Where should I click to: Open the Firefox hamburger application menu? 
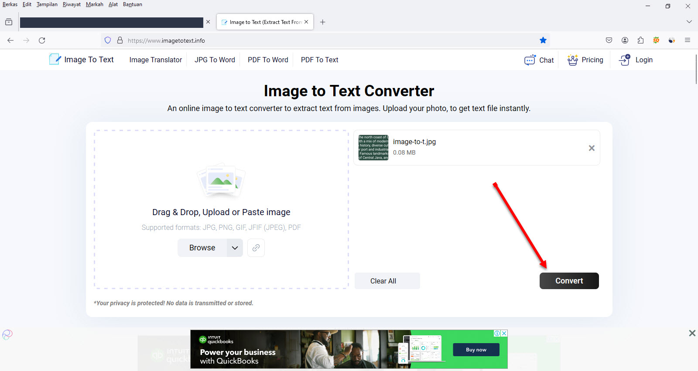pos(688,40)
